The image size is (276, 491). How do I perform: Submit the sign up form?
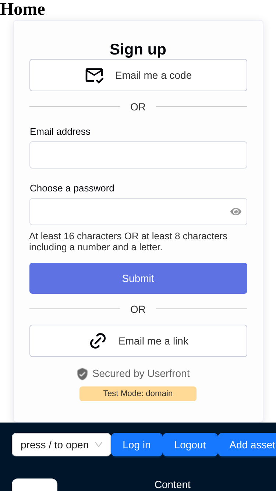point(138,278)
